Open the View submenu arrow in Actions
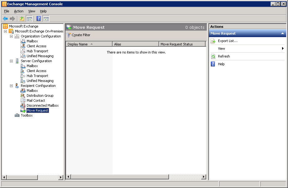This screenshot has height=188, width=288. pos(283,48)
